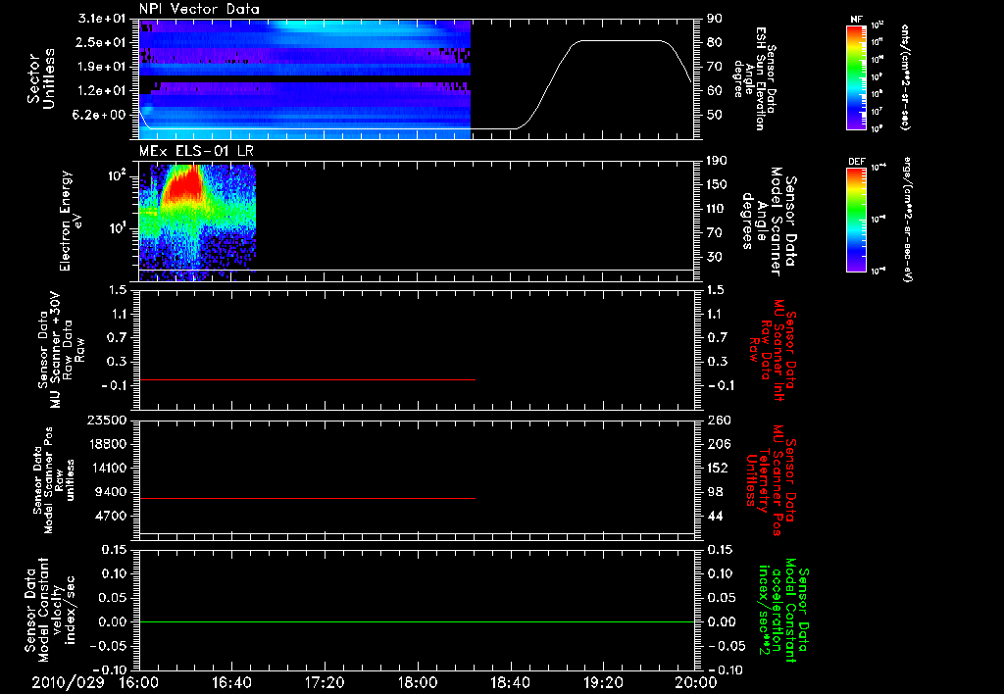
Task: Click the "6.2e+00" sector tick value
Action: (x=101, y=115)
